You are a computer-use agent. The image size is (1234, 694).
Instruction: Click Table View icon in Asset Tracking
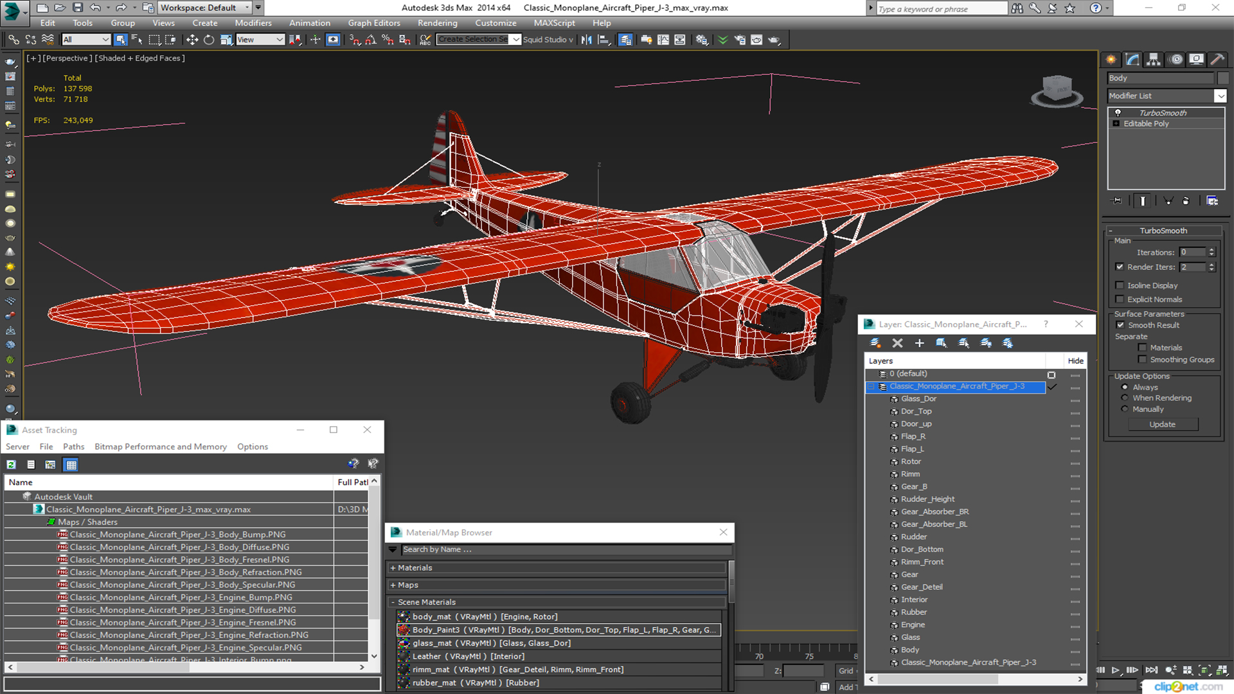[71, 465]
